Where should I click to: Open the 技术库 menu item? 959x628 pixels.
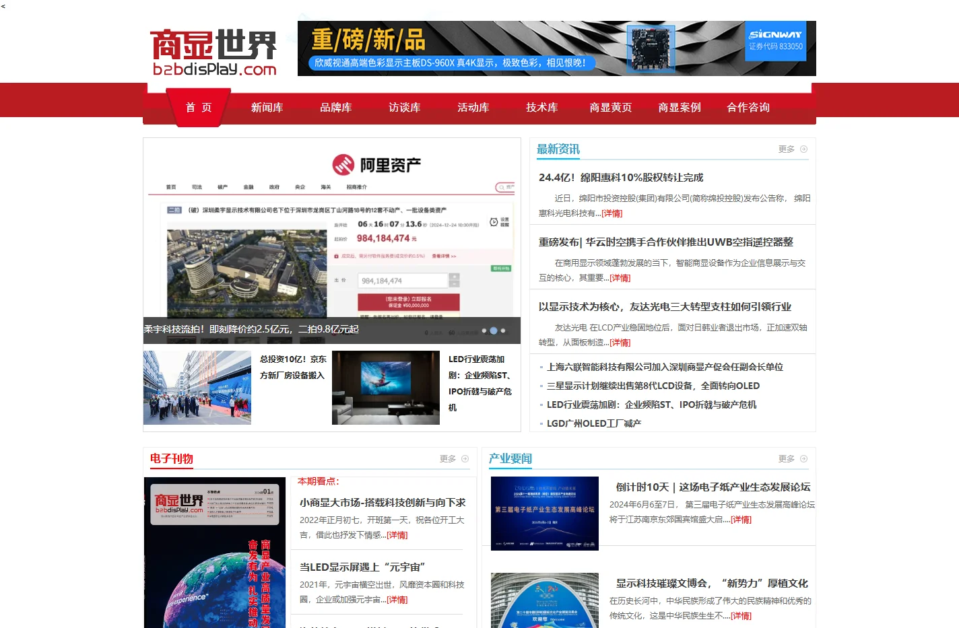pos(542,108)
